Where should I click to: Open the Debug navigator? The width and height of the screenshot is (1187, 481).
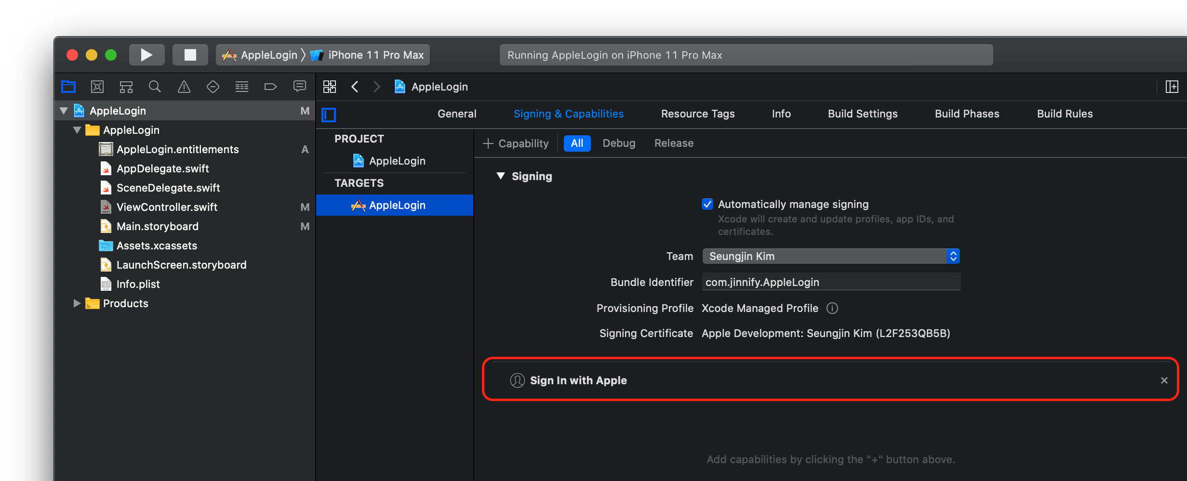[x=242, y=87]
